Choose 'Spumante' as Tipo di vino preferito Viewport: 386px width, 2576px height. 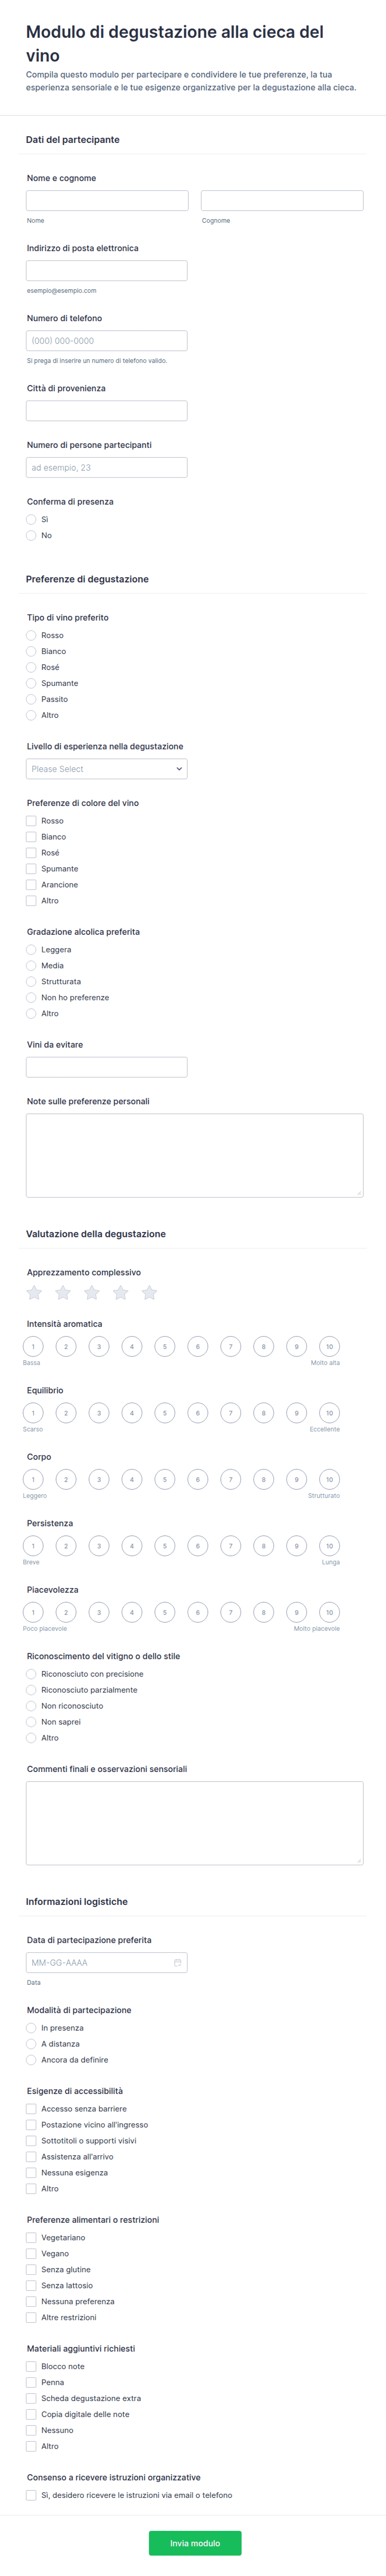click(x=31, y=683)
